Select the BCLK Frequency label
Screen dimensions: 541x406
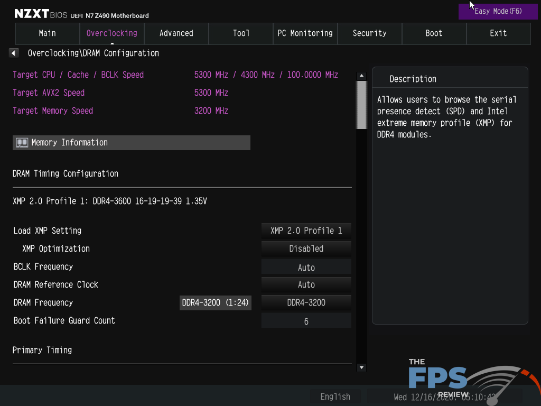[x=43, y=267]
